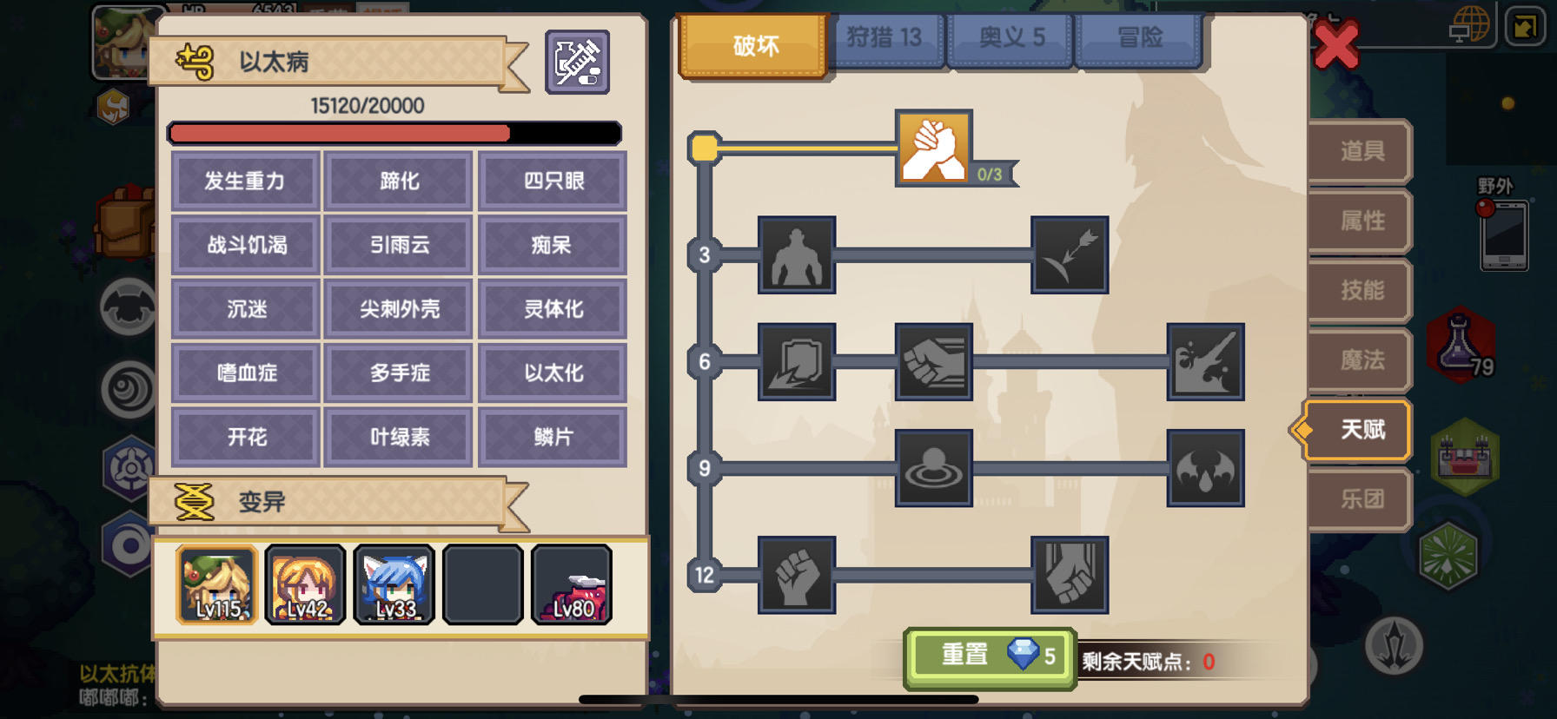This screenshot has height=719, width=1557.
Task: Open the 道具 side menu
Action: 1361,151
